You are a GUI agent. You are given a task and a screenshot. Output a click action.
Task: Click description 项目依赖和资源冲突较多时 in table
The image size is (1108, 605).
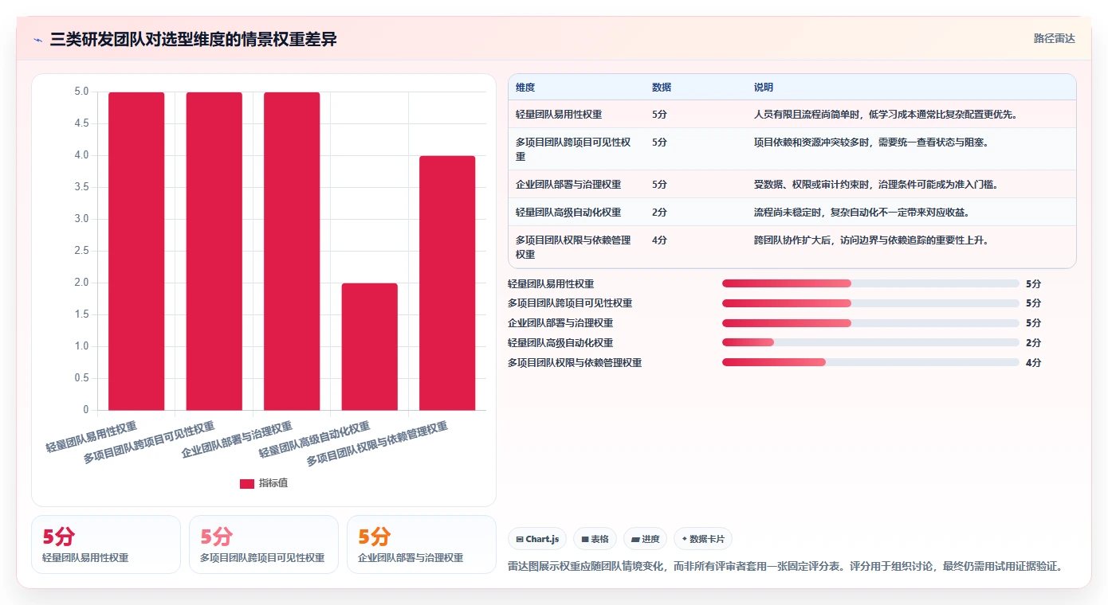tap(871, 142)
